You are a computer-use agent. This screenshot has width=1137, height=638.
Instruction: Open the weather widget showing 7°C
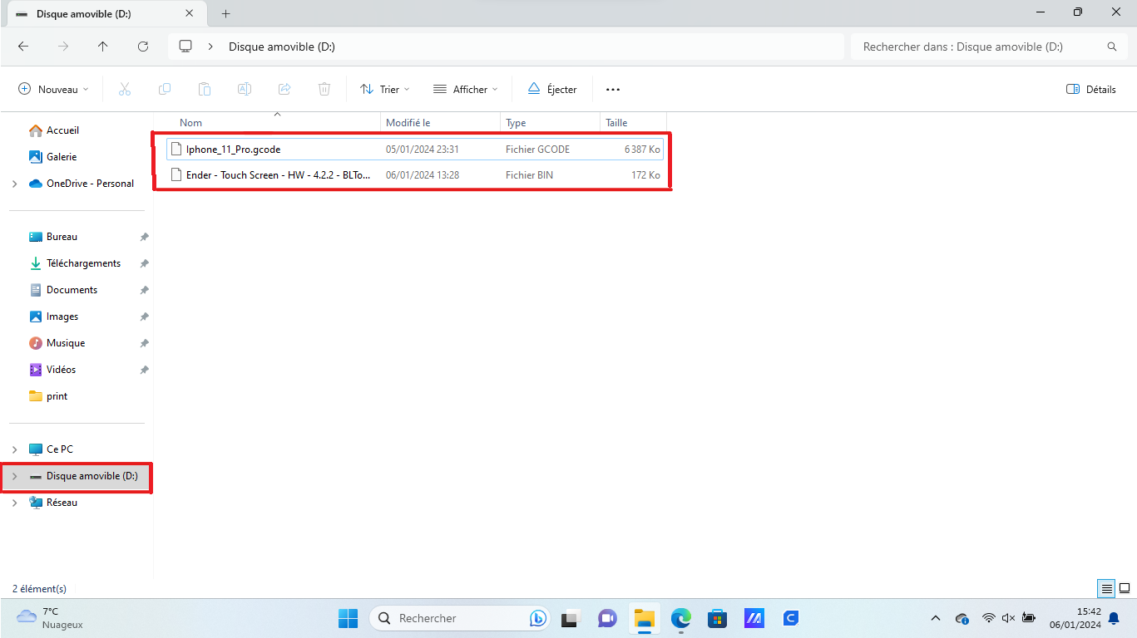click(x=50, y=618)
